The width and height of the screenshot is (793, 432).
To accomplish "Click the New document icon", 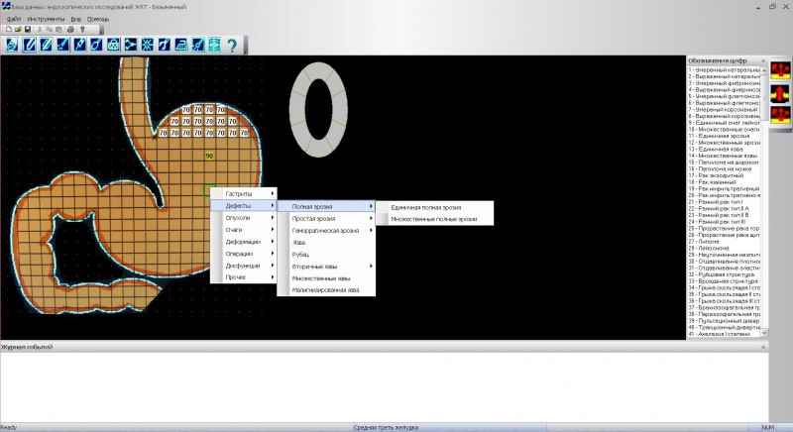I will [x=8, y=30].
